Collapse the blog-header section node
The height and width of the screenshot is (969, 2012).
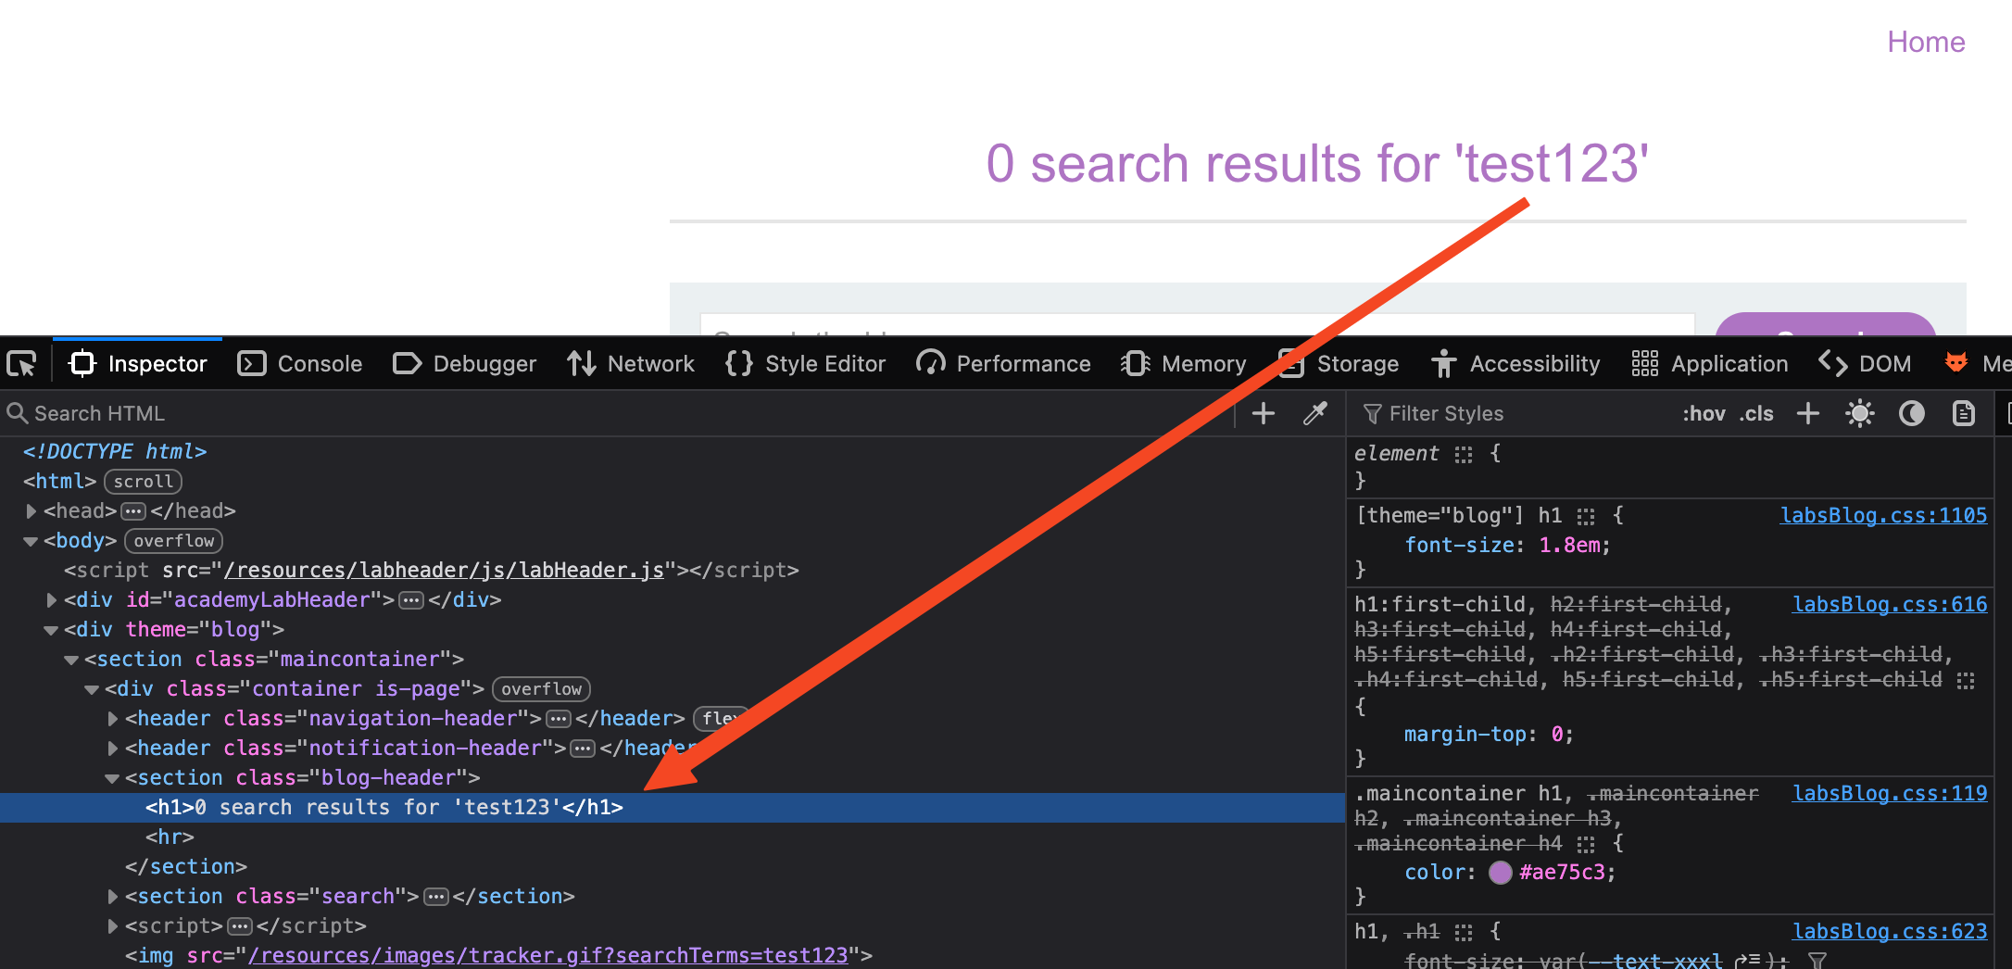[112, 778]
